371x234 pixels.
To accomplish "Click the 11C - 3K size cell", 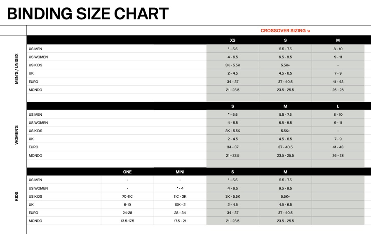I will pyautogui.click(x=180, y=197).
